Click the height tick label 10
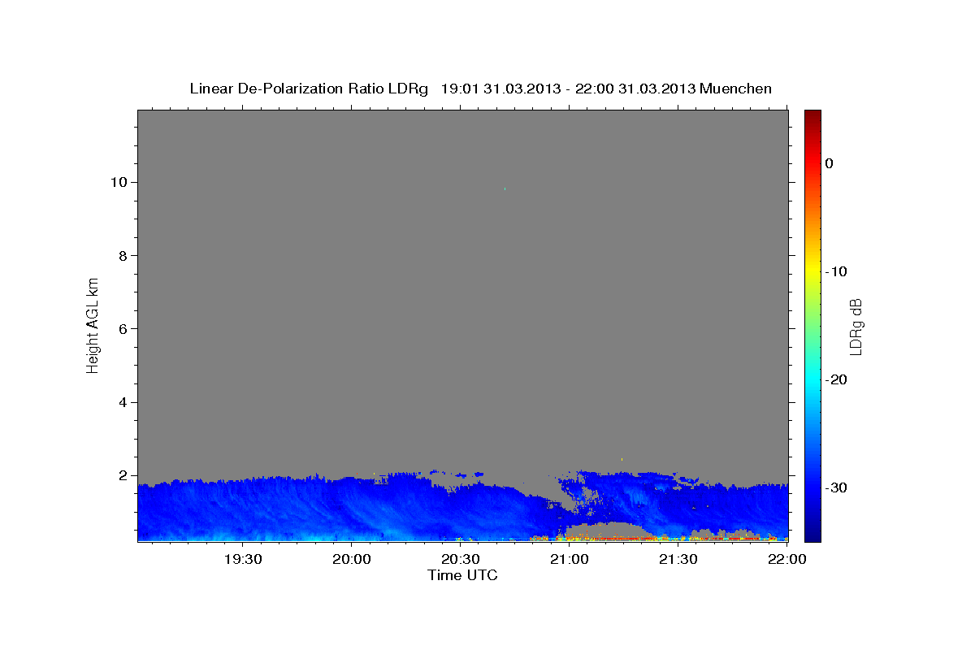This screenshot has height=650, width=975. tap(120, 182)
